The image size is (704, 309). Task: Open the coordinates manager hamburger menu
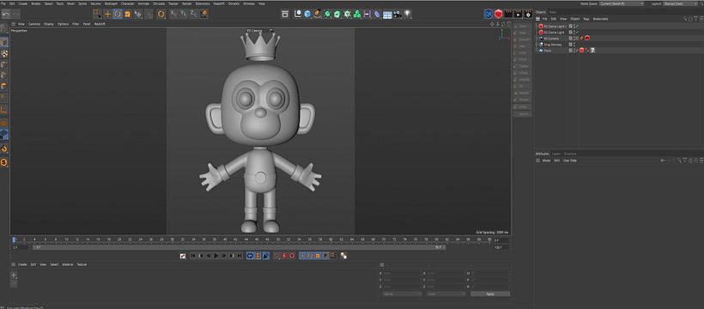pyautogui.click(x=382, y=264)
